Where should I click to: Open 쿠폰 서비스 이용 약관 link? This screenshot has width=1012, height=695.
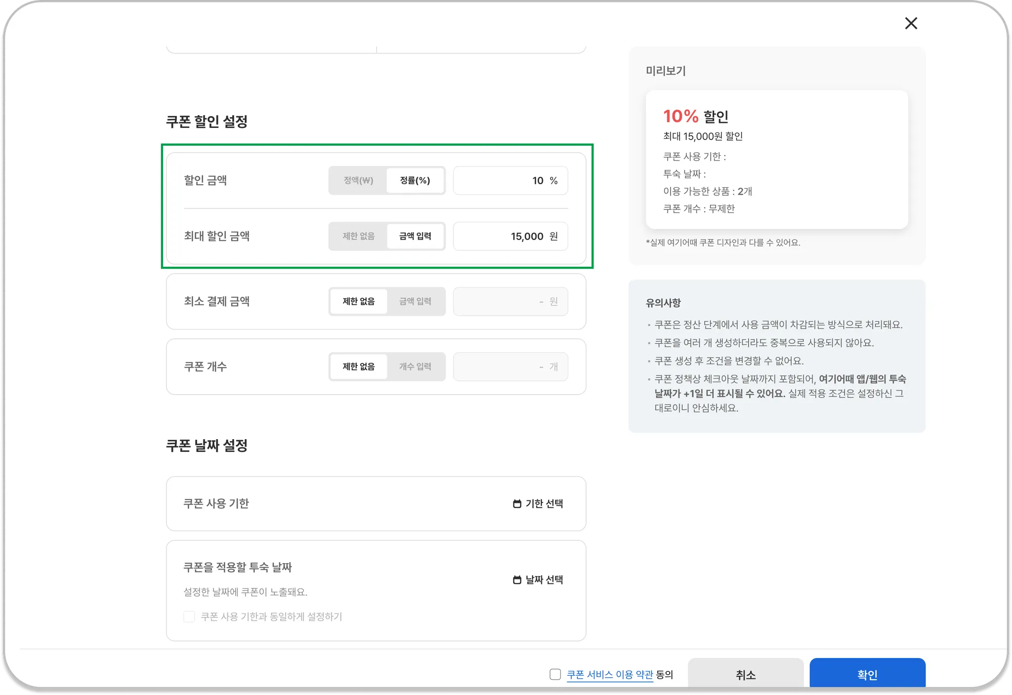pos(609,674)
